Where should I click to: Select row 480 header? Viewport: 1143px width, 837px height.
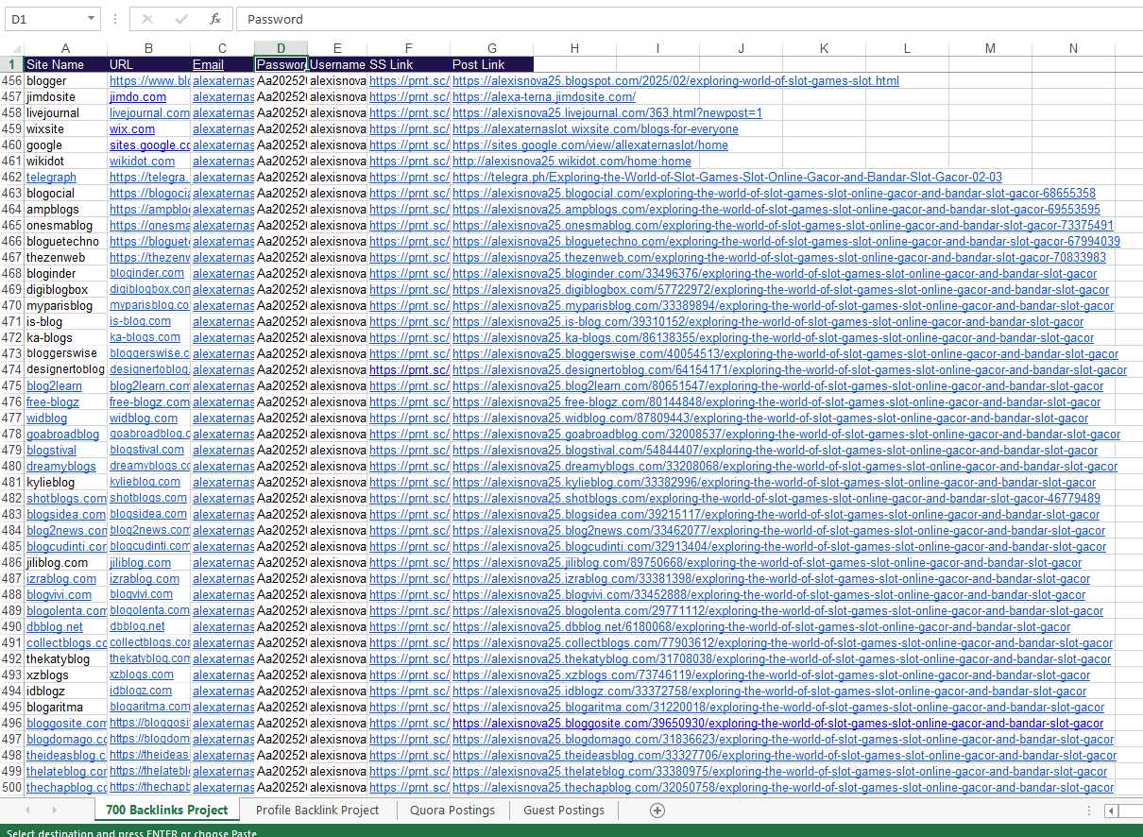[11, 467]
